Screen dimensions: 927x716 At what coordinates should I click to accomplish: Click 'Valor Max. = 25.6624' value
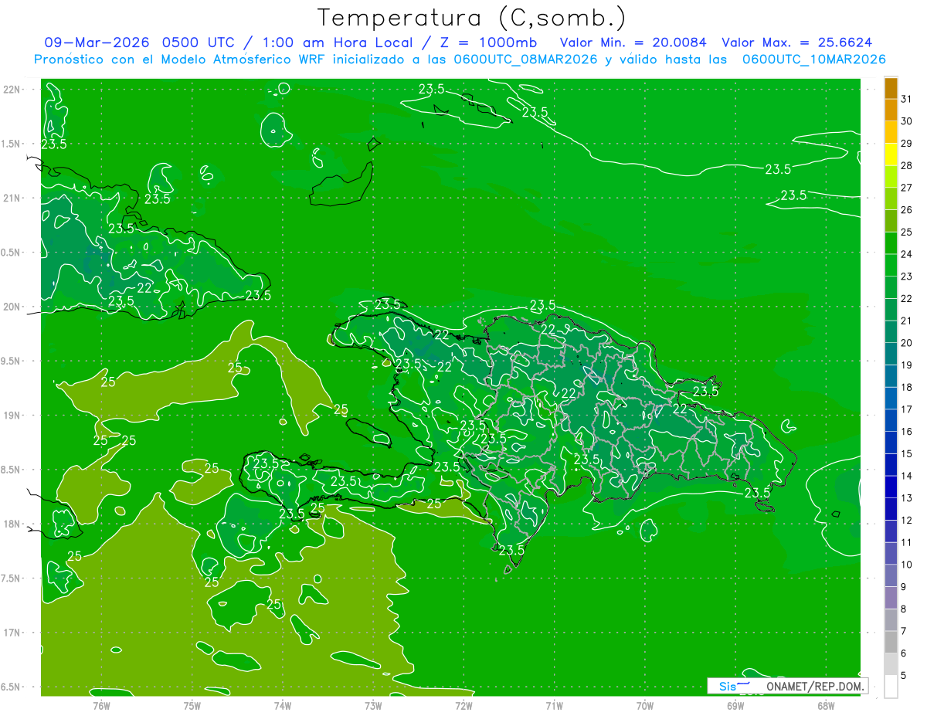pos(797,42)
